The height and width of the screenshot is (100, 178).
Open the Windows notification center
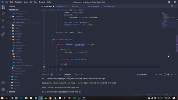point(174,98)
